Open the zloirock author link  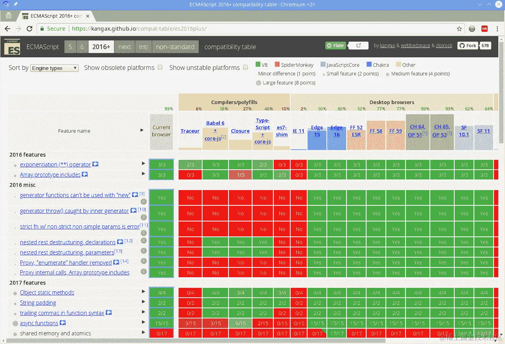(x=444, y=46)
